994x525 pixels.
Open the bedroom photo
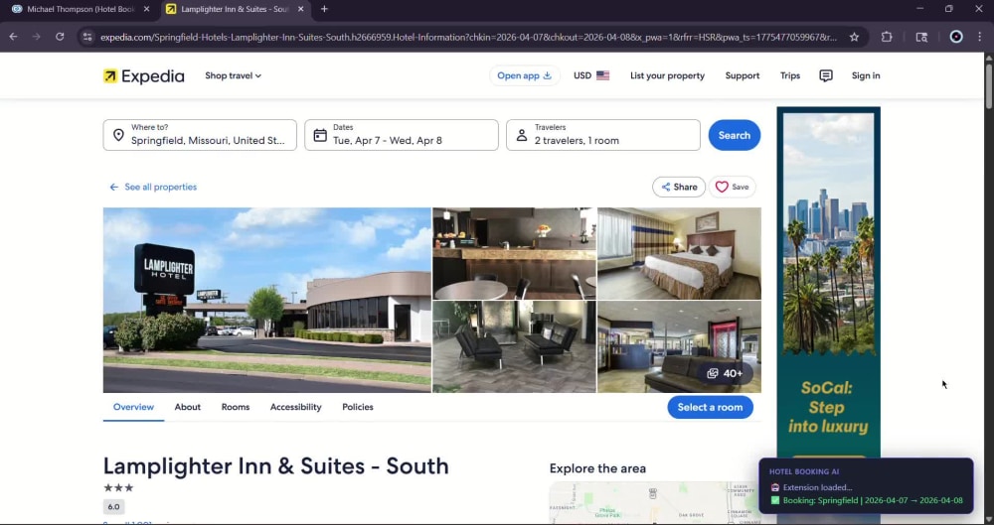coord(679,253)
